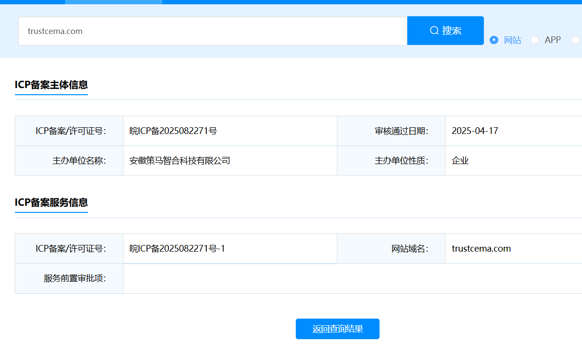Click the 搜索 search button

(x=445, y=31)
